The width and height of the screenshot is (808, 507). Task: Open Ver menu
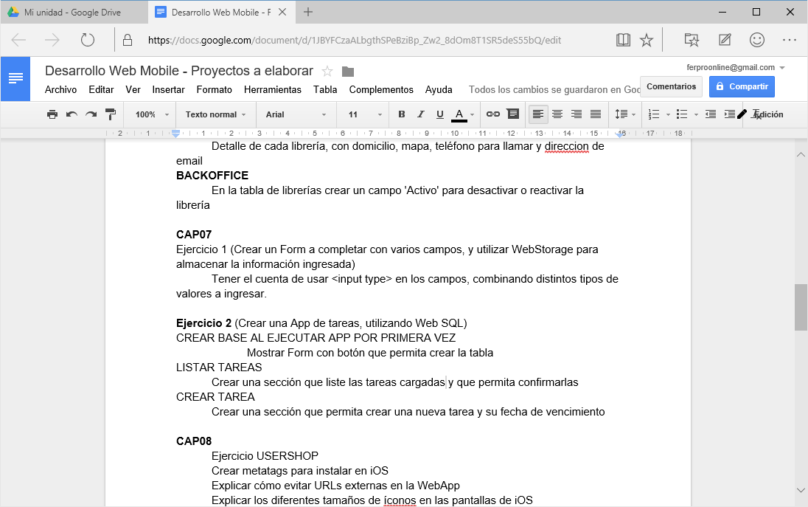[x=133, y=90]
